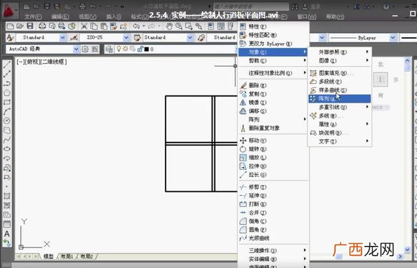
Task: Click the [俯视] viewport view label
Action: point(32,62)
